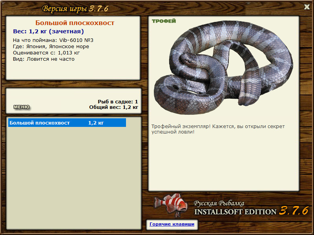
Task: Click the Большой плоскохвост title heading
Action: [x=75, y=23]
